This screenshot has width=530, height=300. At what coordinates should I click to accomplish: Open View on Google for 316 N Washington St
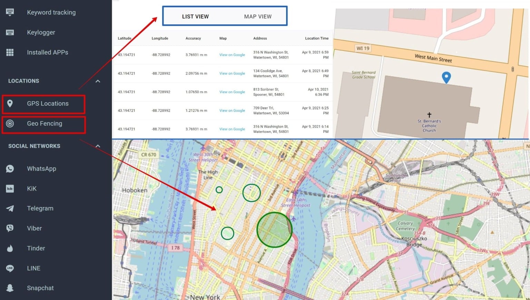point(232,55)
